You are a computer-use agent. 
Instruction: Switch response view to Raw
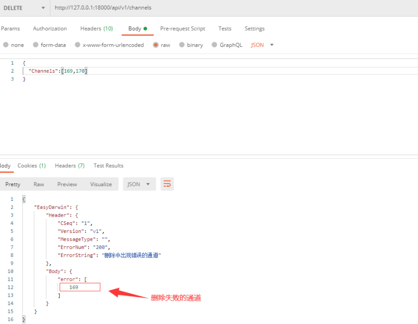pos(39,184)
